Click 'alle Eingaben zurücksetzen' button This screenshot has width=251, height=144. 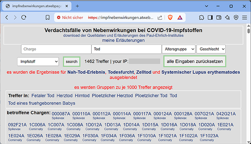195,61
